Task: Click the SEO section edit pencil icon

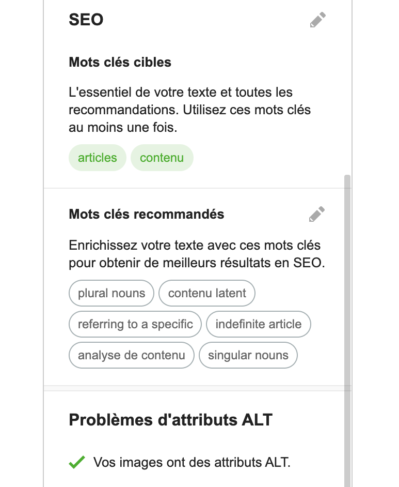Action: point(318,20)
